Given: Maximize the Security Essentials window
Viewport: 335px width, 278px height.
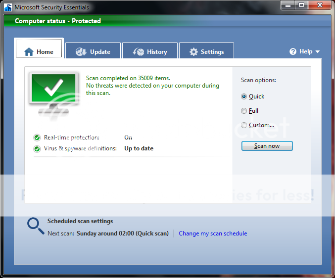Looking at the screenshot, I should 301,5.
